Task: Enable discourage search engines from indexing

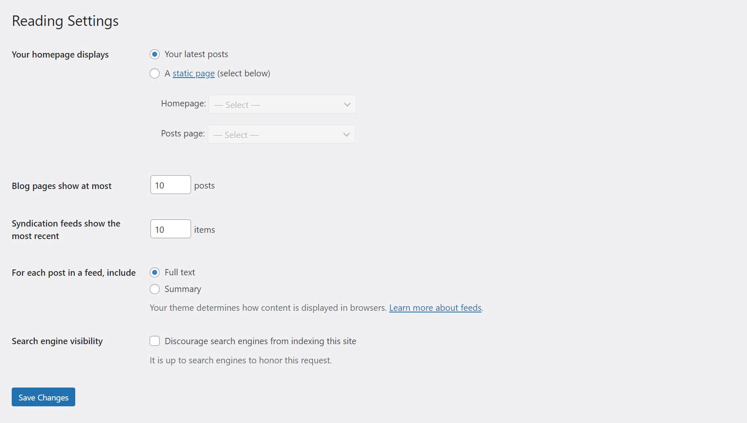Action: [x=155, y=341]
